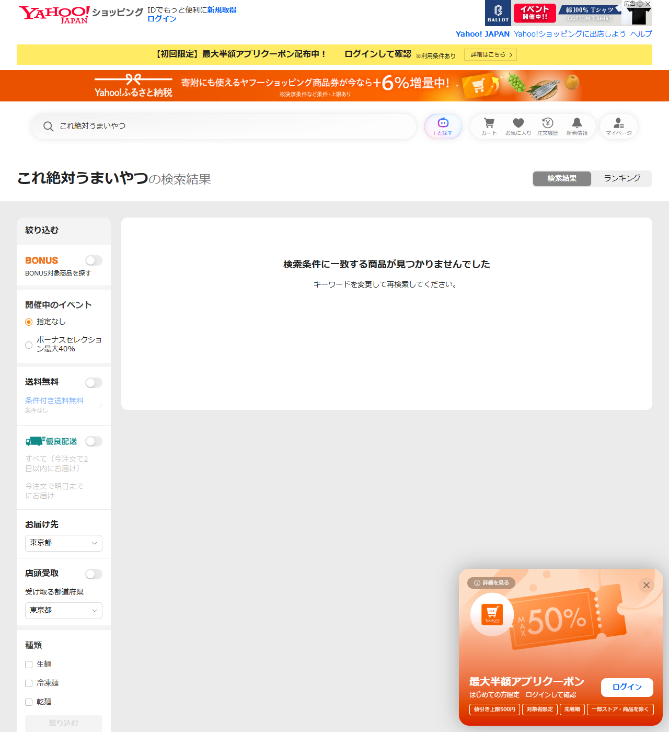Screen dimensions: 669x732
Task: Open the 受け取る都道府県 dropdown
Action: [64, 611]
